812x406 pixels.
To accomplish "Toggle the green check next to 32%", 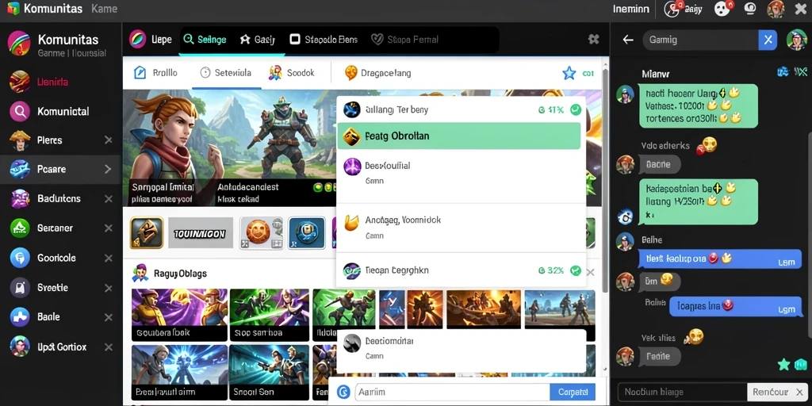I will click(576, 270).
